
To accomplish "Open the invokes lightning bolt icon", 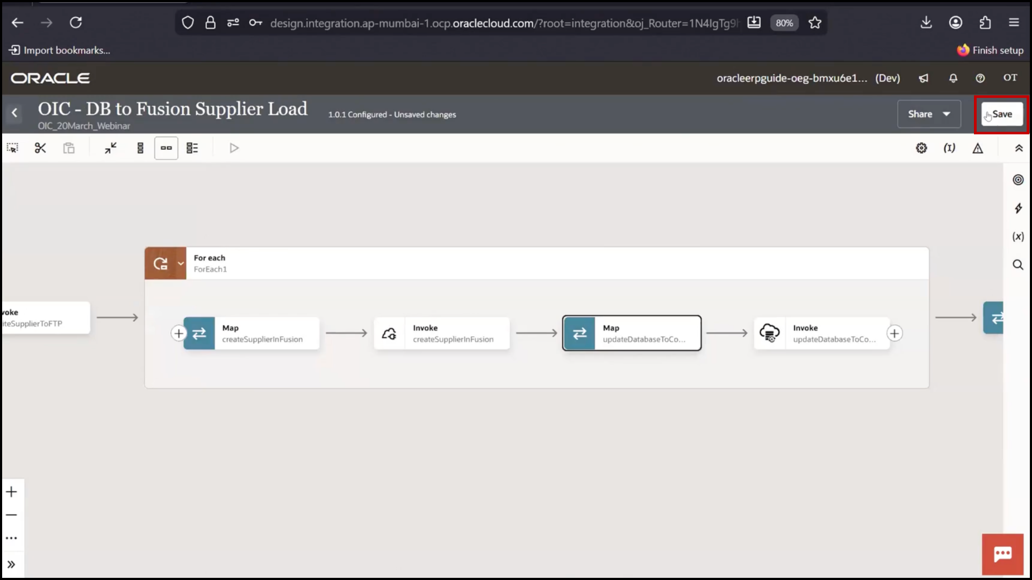I will point(1018,208).
